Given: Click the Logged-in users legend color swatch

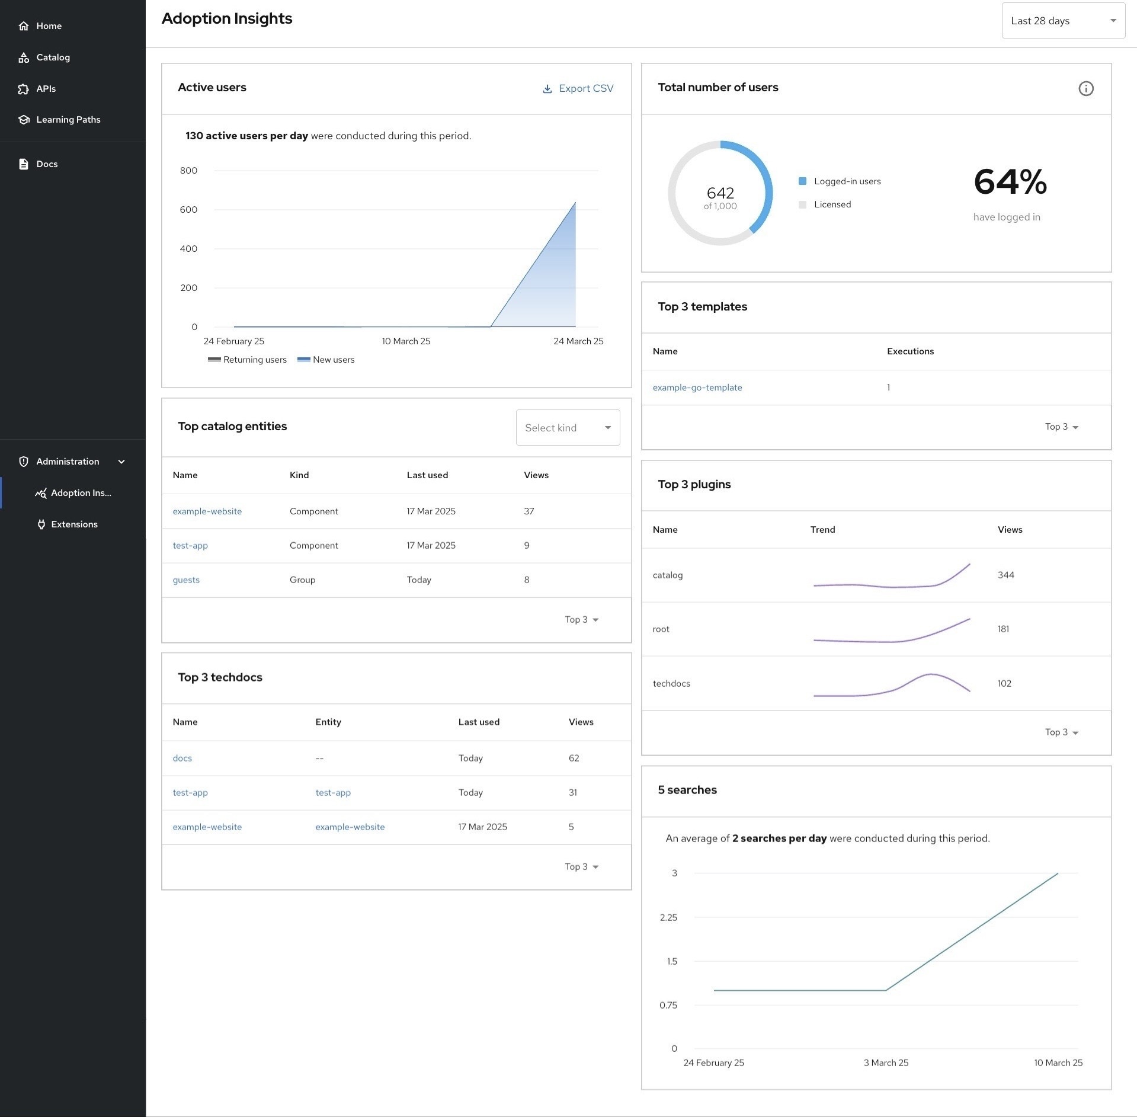Looking at the screenshot, I should tap(803, 181).
